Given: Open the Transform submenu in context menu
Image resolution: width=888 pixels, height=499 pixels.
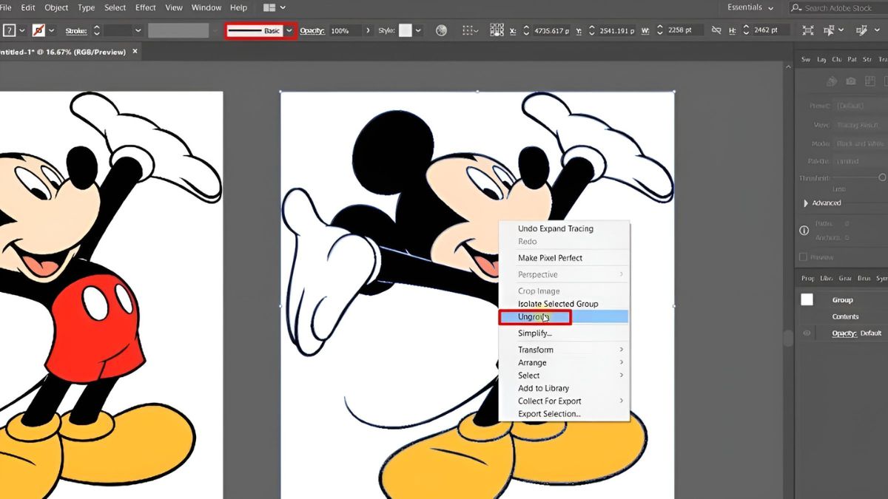Looking at the screenshot, I should pos(564,350).
